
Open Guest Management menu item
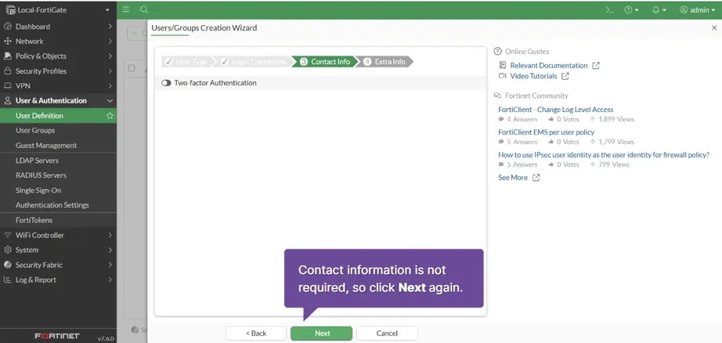pos(58,146)
